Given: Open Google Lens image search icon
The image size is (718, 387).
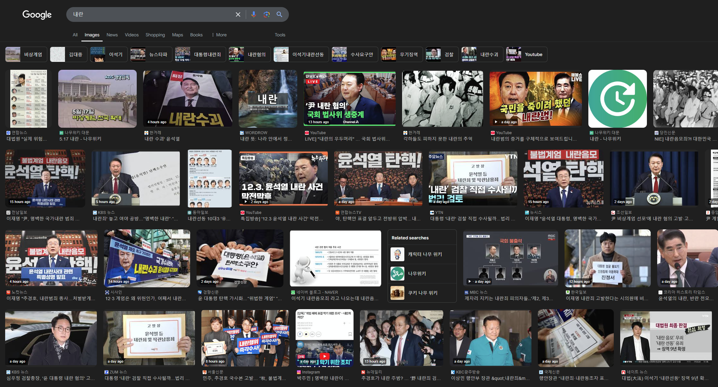Looking at the screenshot, I should (x=267, y=14).
